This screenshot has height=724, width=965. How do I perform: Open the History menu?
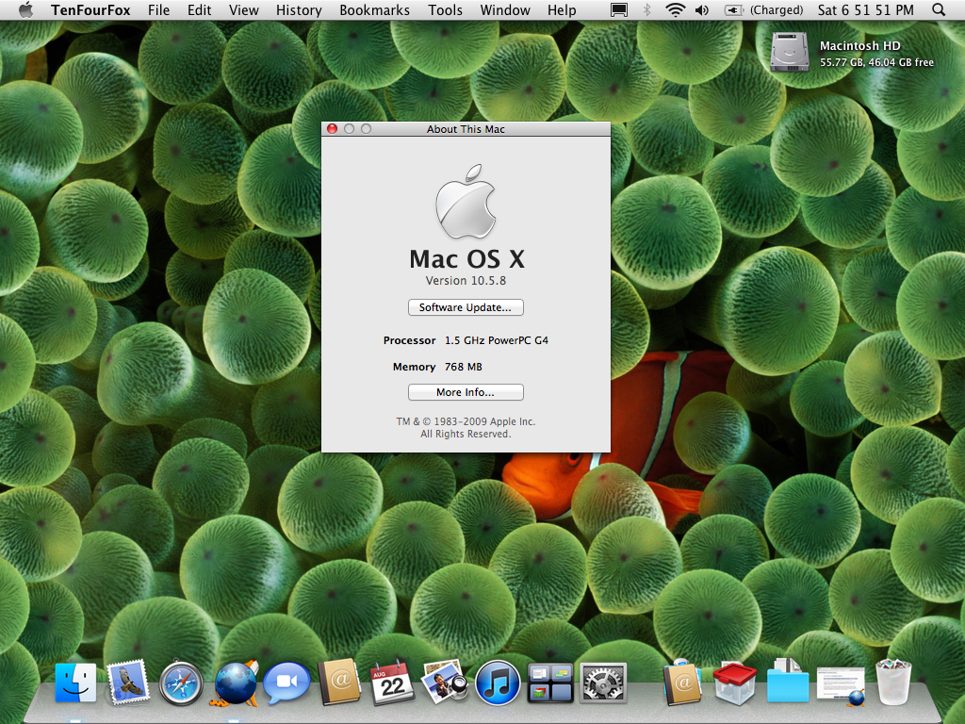point(299,10)
